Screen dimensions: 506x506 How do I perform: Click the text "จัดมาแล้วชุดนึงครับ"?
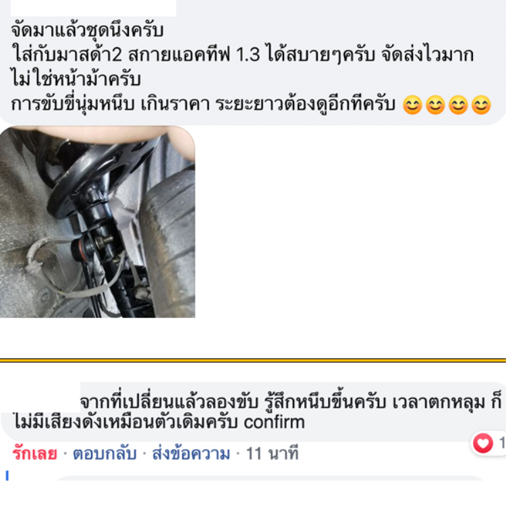point(88,30)
